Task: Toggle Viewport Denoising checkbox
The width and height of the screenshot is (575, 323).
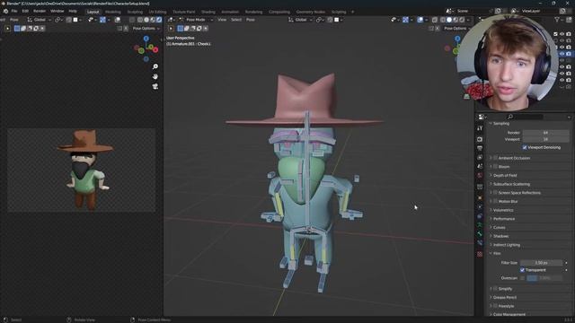Action: [525, 147]
